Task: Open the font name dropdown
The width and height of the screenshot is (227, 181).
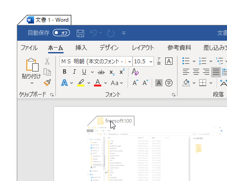Action: (x=129, y=62)
